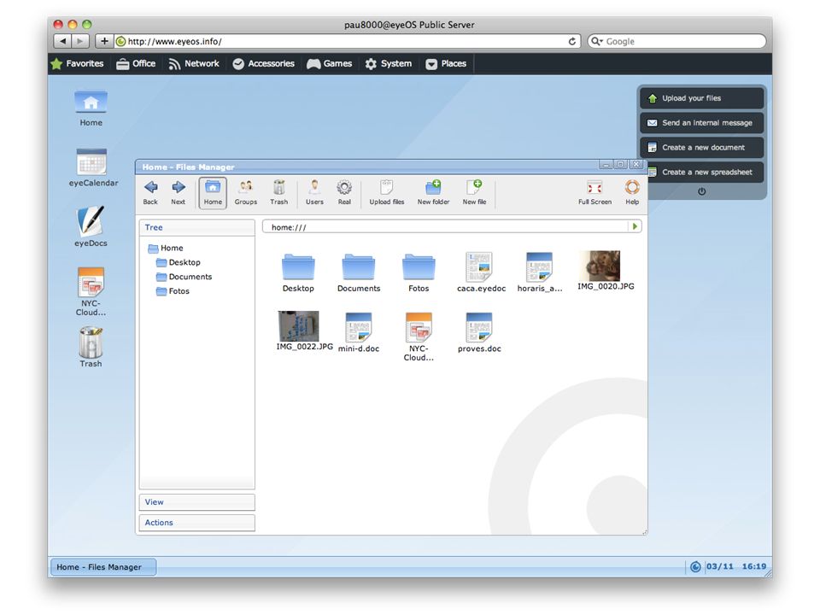Switch Files Manager to Full Screen
Screen dimensions: 820x615
click(594, 192)
